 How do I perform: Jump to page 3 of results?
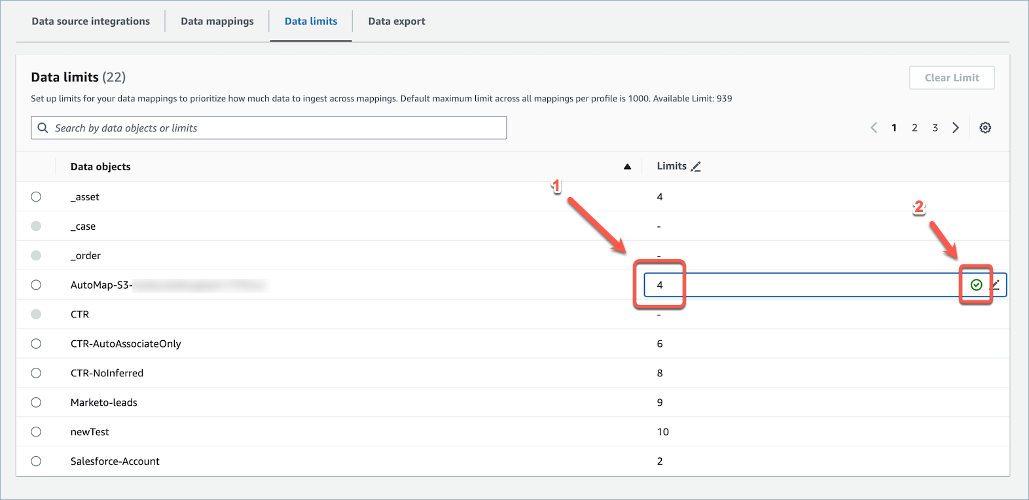click(935, 128)
